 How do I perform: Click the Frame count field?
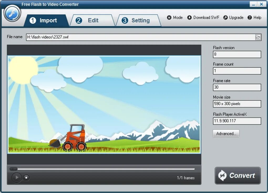237,71
